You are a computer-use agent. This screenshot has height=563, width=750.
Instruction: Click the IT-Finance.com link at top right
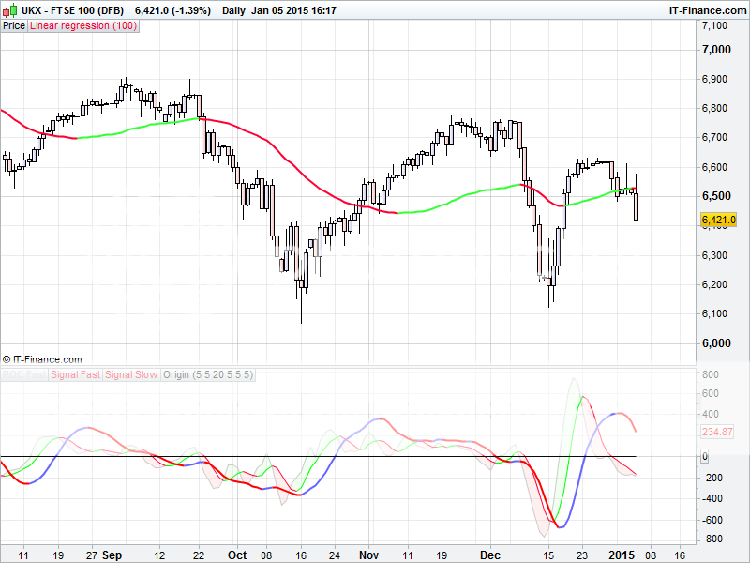pos(706,9)
